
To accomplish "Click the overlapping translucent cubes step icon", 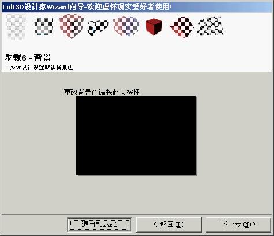I will [x=127, y=27].
